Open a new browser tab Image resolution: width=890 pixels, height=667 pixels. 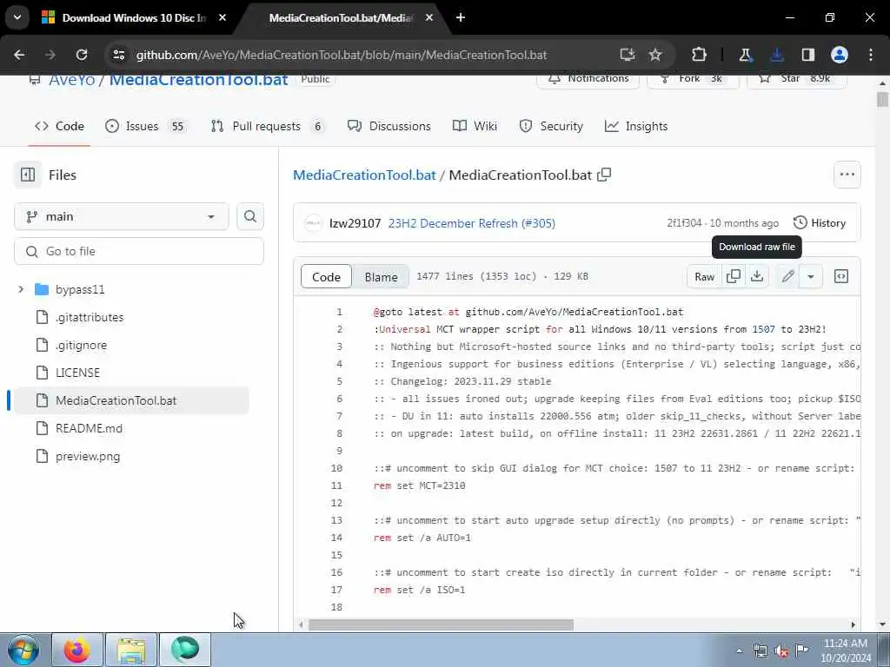(x=461, y=17)
